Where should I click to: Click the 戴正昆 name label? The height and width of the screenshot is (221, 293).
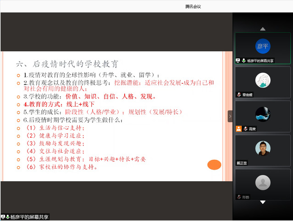243,163
